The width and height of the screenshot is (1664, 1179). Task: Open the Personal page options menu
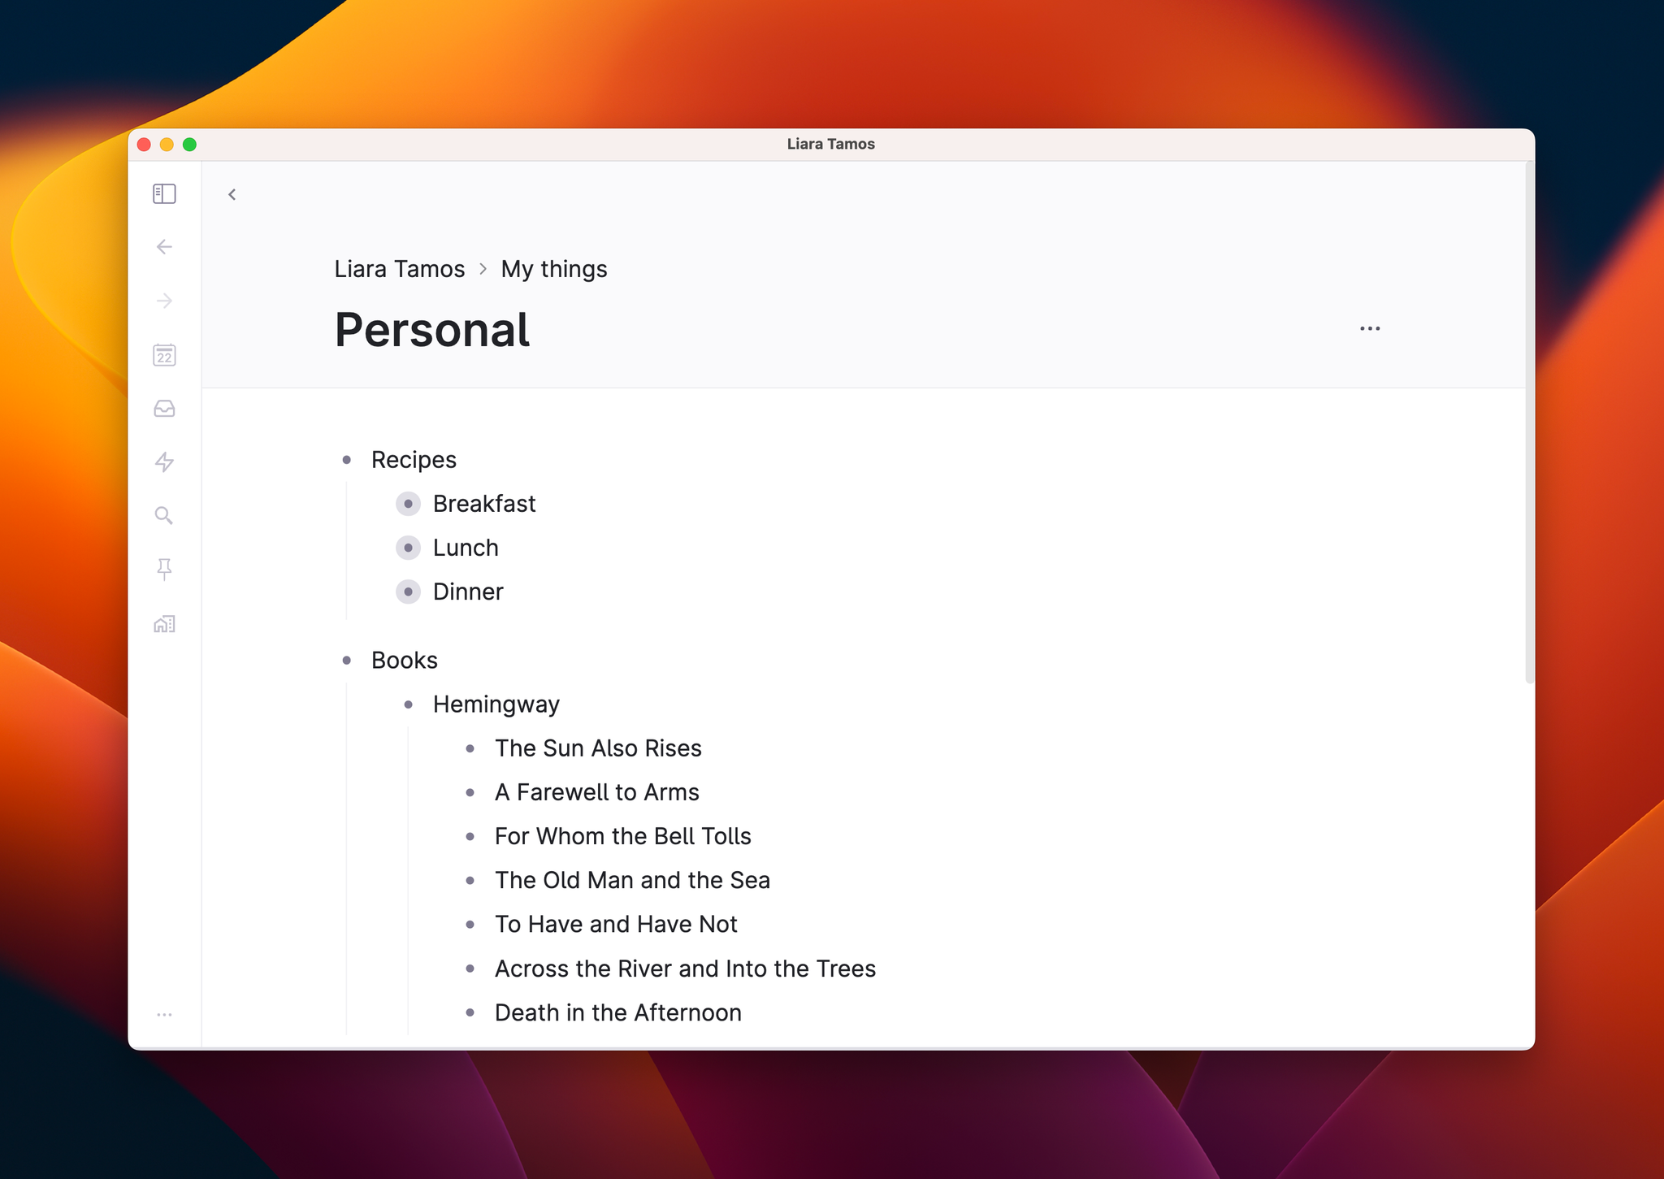pyautogui.click(x=1370, y=329)
